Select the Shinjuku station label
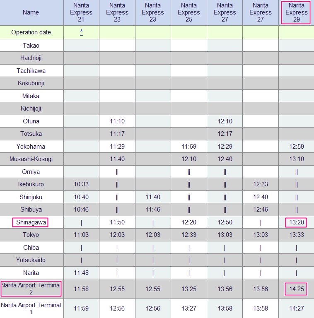Image resolution: width=314 pixels, height=318 pixels. [31, 197]
